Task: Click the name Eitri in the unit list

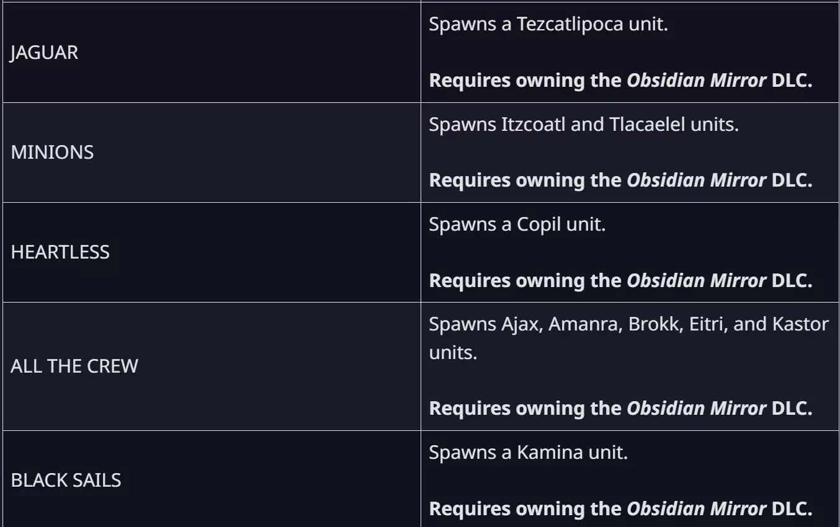Action: coord(706,324)
